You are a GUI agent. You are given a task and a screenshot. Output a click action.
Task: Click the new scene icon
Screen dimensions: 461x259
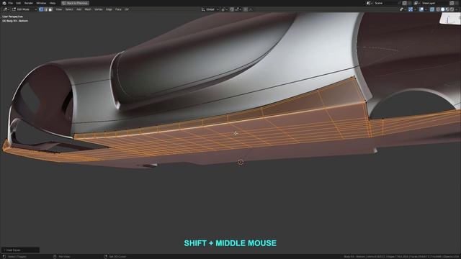tap(405, 3)
